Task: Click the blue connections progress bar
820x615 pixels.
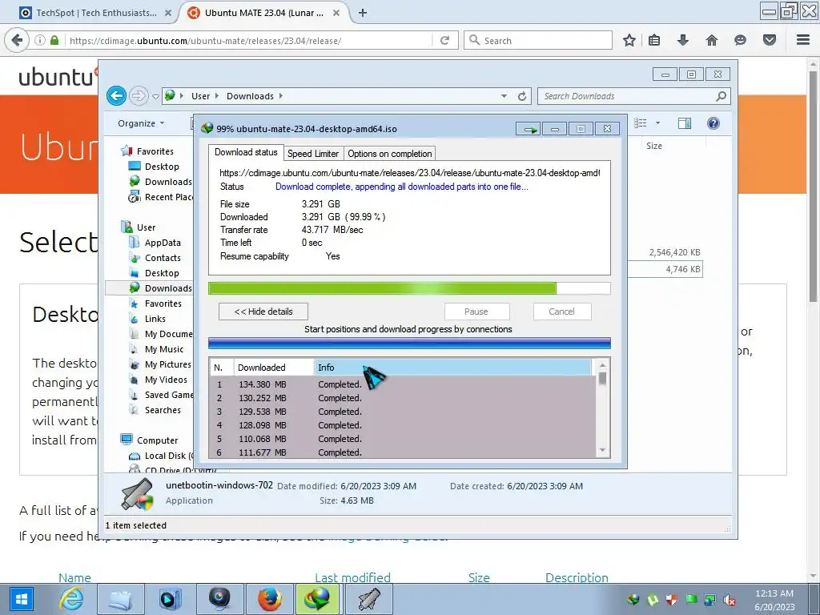Action: pyautogui.click(x=409, y=343)
